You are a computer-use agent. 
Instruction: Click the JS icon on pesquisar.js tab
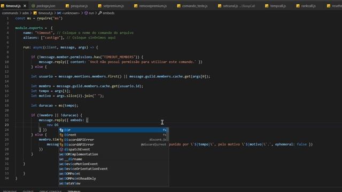[67, 6]
